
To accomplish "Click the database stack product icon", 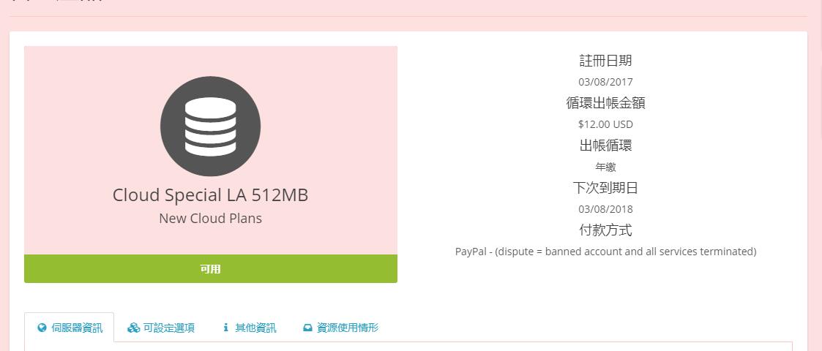I will (210, 127).
